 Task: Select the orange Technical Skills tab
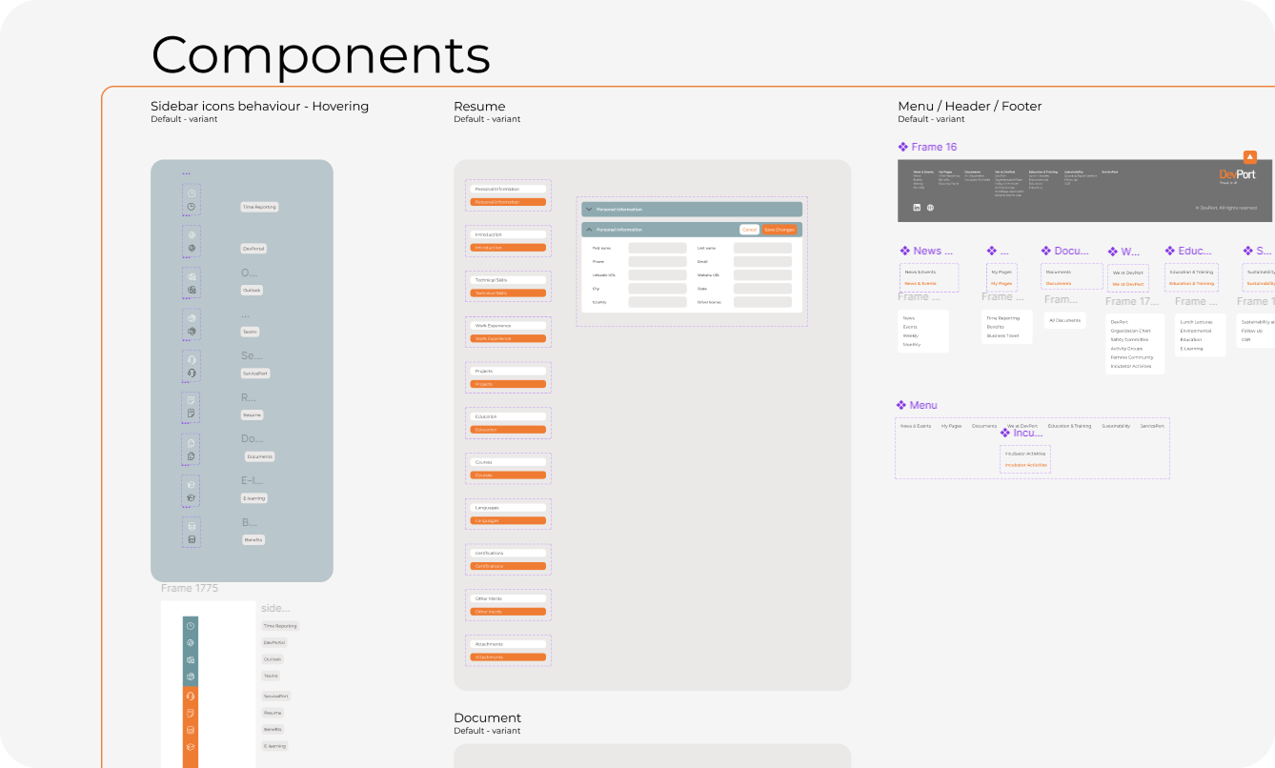[x=508, y=293]
